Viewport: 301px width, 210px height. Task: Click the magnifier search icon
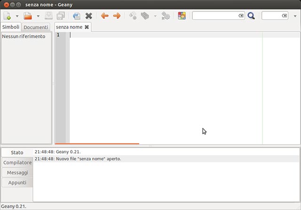251,16
